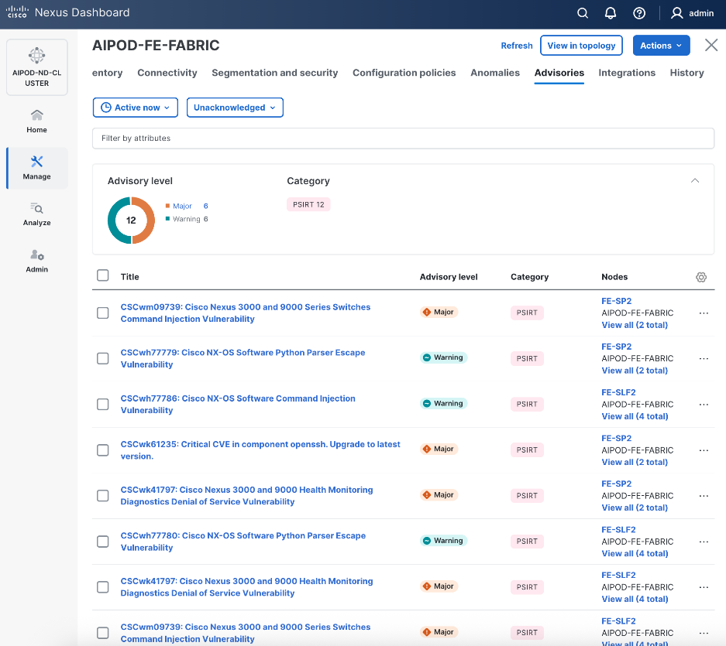726x646 pixels.
Task: Open the help question mark icon
Action: point(639,13)
